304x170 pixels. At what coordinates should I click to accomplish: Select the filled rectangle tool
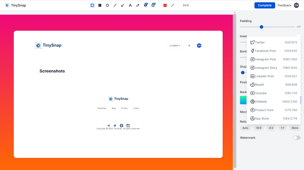[100, 5]
